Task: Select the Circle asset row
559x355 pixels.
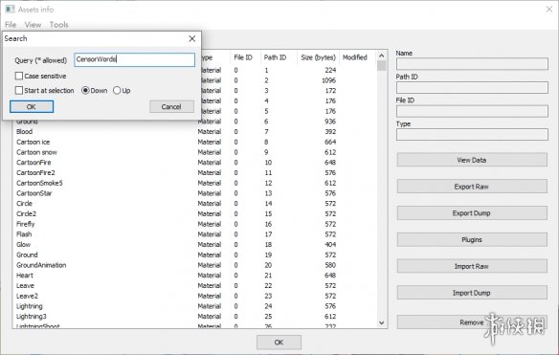Action: click(194, 204)
